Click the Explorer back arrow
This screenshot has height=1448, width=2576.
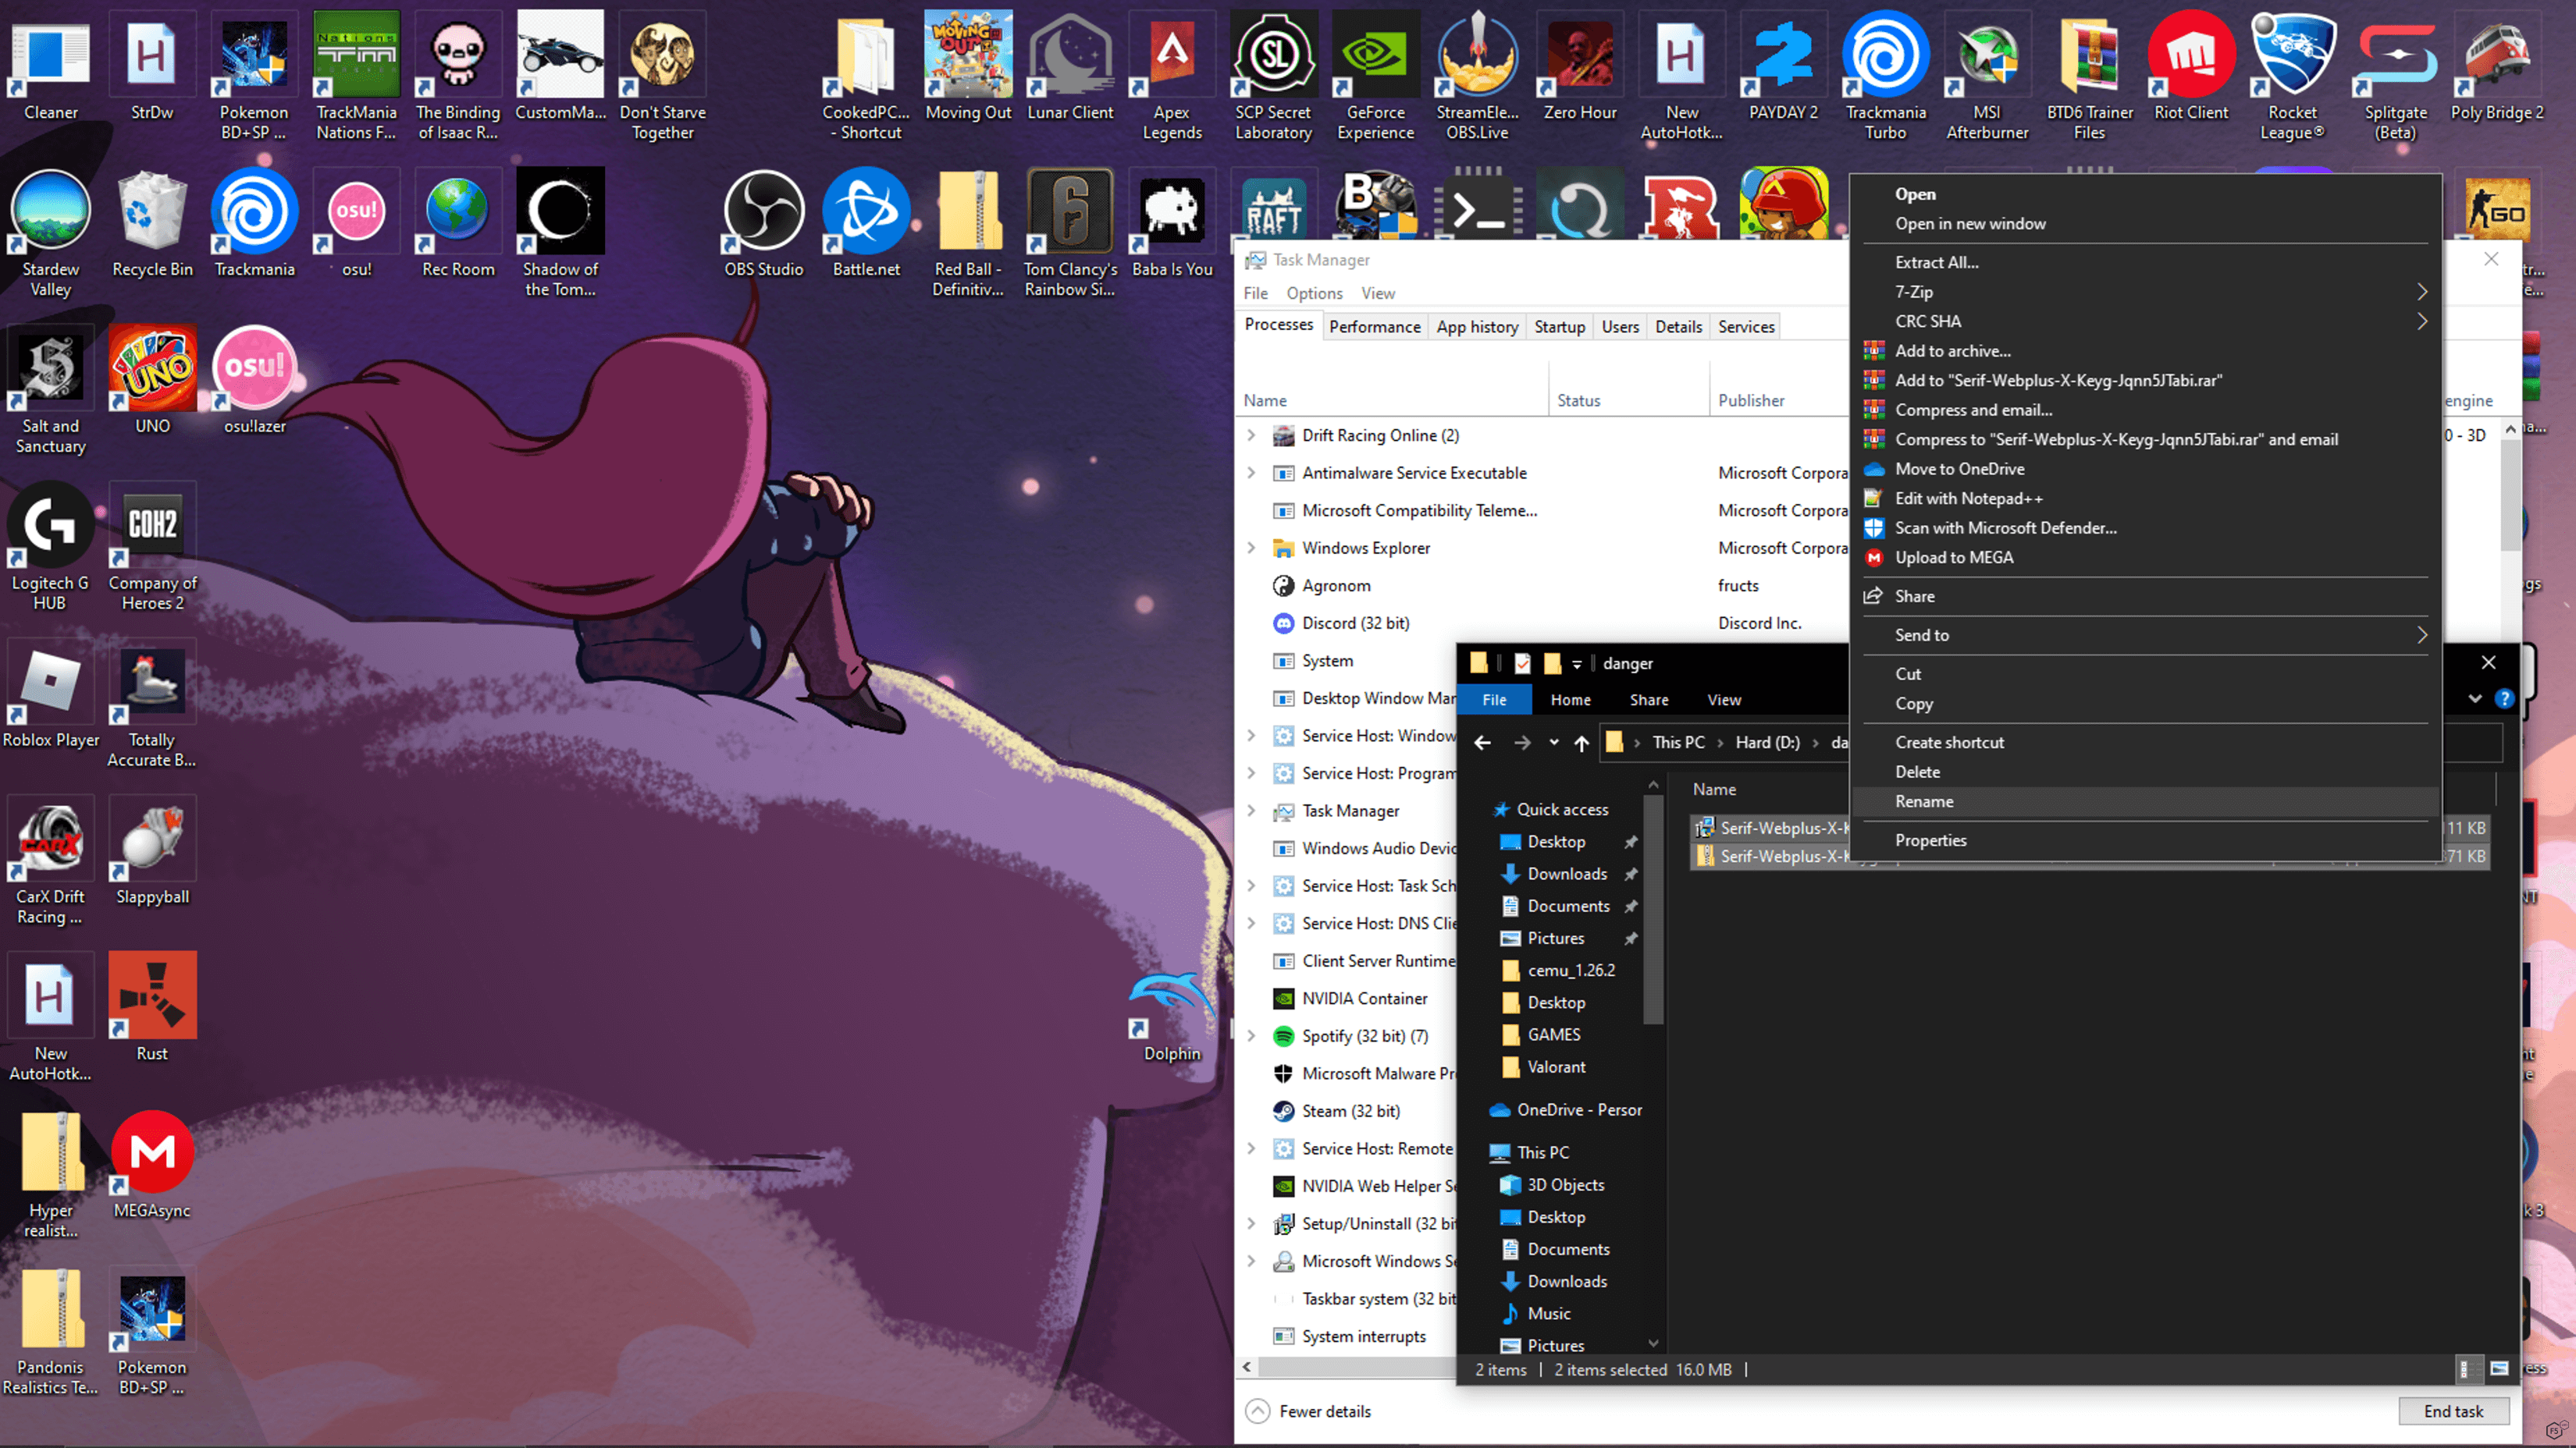coord(1482,743)
